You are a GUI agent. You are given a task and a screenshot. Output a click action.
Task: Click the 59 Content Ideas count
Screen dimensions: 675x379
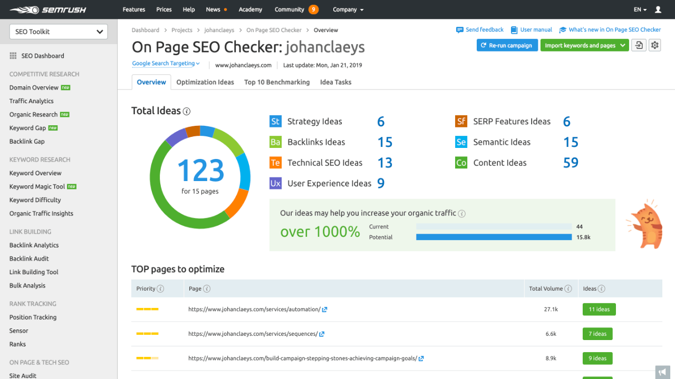click(x=571, y=163)
